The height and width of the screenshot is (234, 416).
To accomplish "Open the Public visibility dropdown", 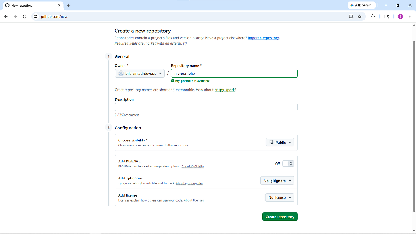I will (280, 143).
